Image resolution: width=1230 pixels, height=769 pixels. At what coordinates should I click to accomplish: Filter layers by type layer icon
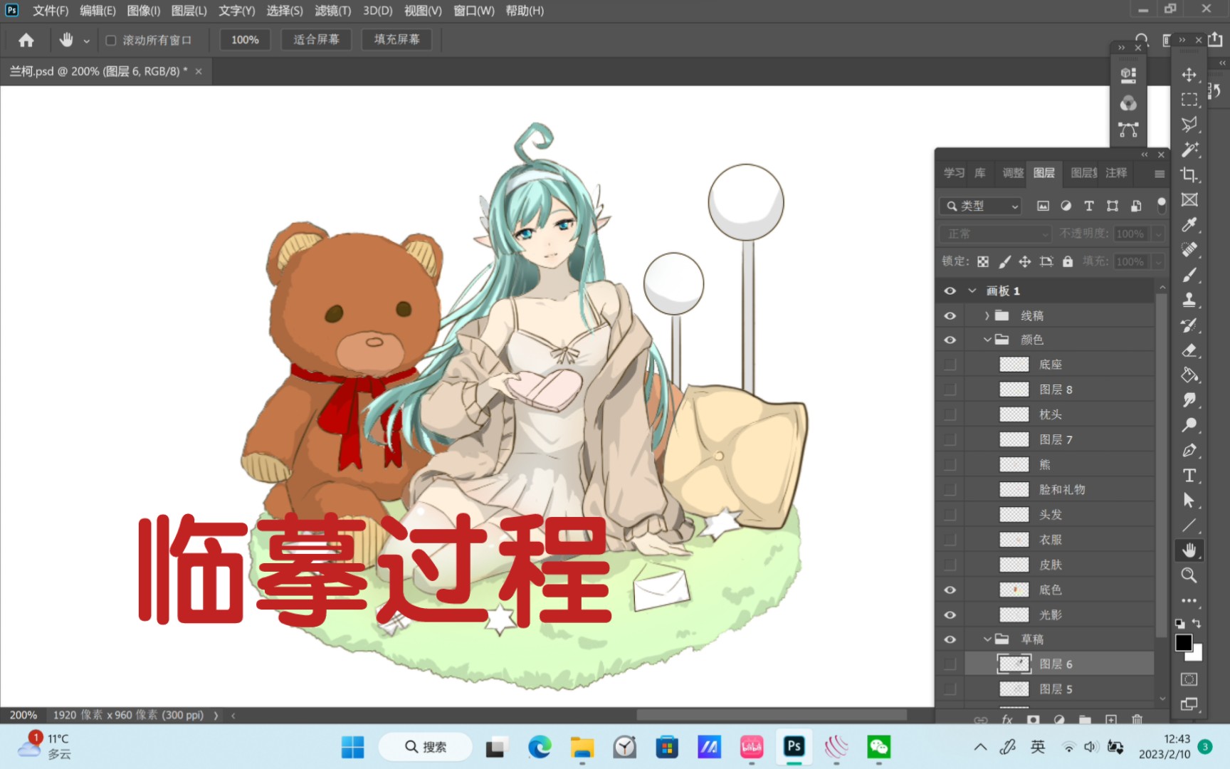1088,206
